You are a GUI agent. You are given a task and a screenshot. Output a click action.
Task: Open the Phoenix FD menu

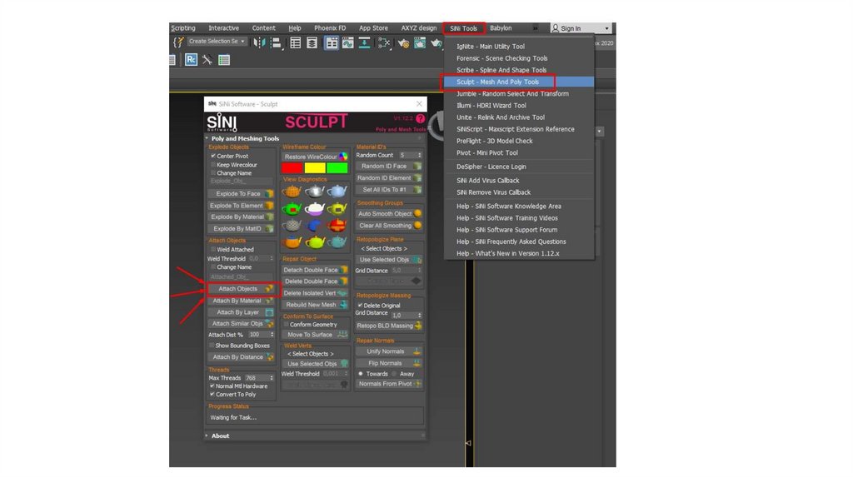click(330, 28)
